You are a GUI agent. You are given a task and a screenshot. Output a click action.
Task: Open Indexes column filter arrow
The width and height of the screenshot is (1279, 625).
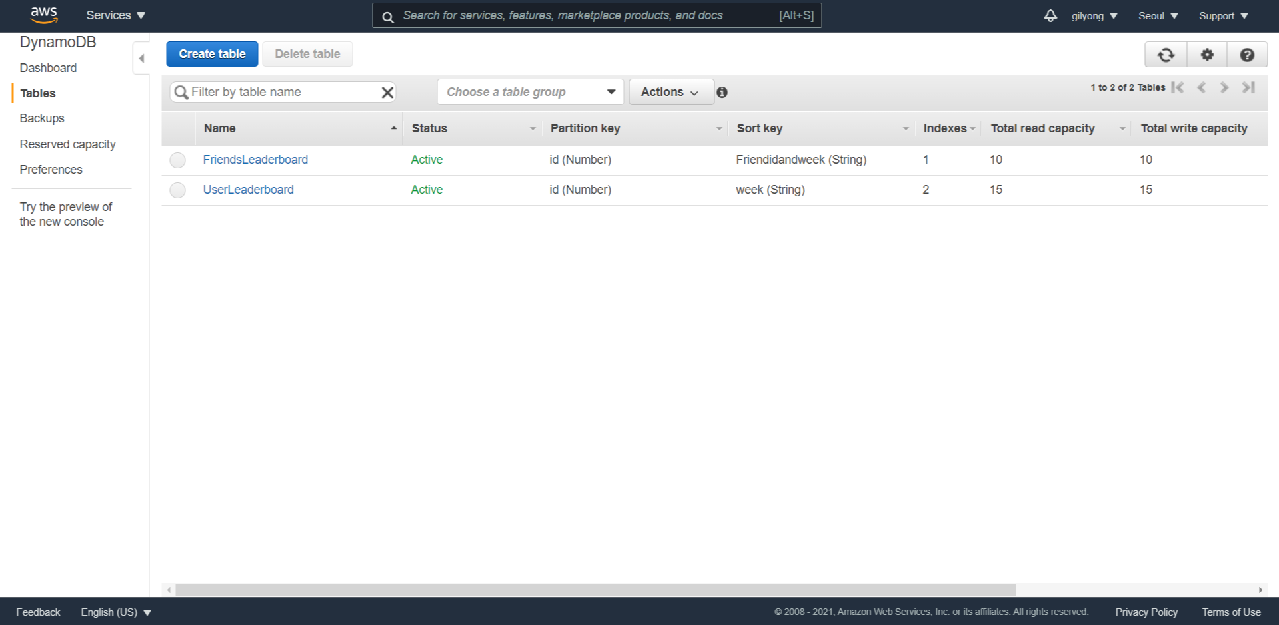pos(973,128)
